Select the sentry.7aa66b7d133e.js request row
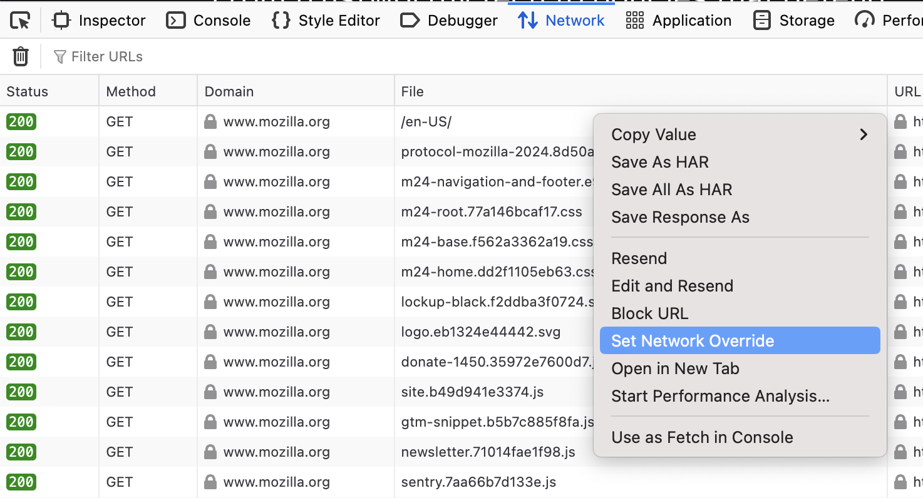Viewport: 923px width, 498px height. click(x=478, y=482)
